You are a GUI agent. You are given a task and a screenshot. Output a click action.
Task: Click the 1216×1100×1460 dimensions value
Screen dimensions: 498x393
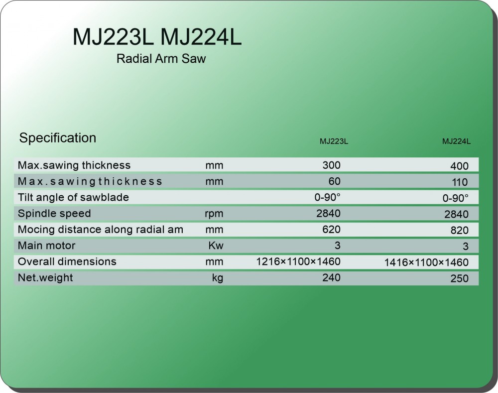pos(298,262)
